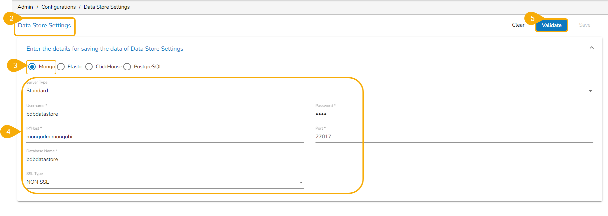Click the Data Store Settings breadcrumb item

[x=107, y=7]
